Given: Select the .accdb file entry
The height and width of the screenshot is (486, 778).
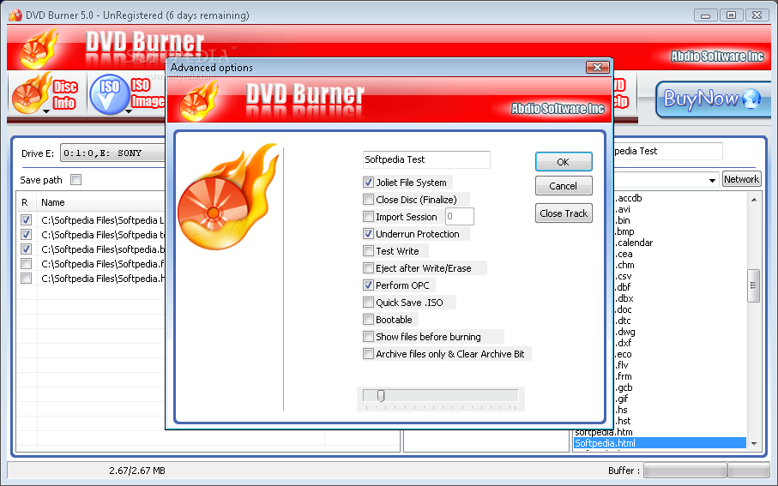Looking at the screenshot, I should click(x=628, y=198).
